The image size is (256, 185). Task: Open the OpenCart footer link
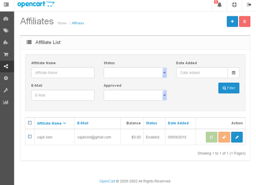tap(107, 181)
